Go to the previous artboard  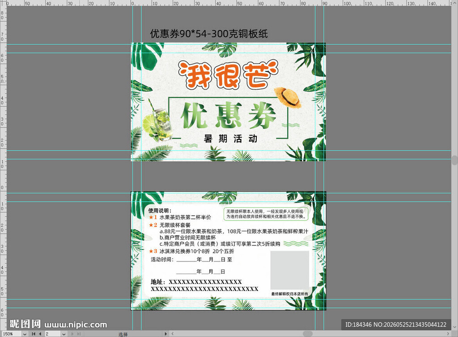(40, 334)
